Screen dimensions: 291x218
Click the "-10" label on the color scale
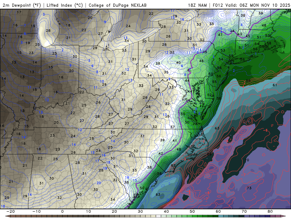coord(36,211)
